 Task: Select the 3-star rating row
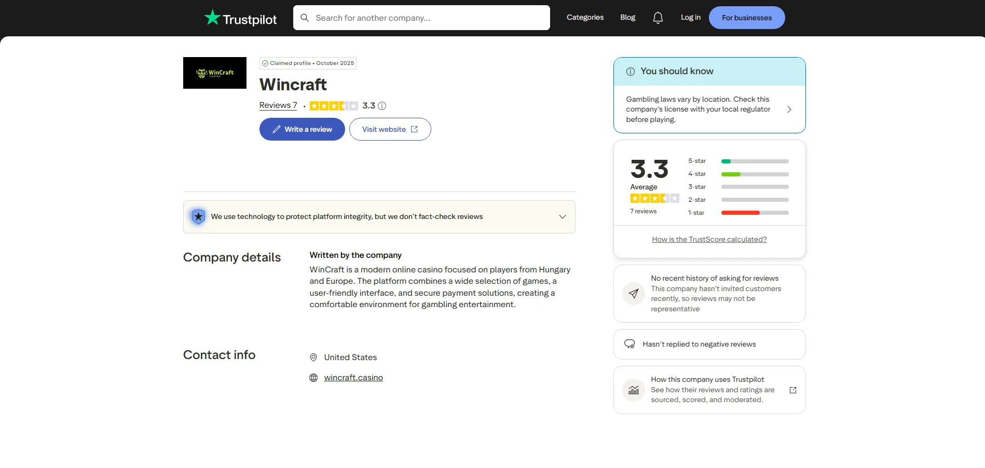coord(738,187)
